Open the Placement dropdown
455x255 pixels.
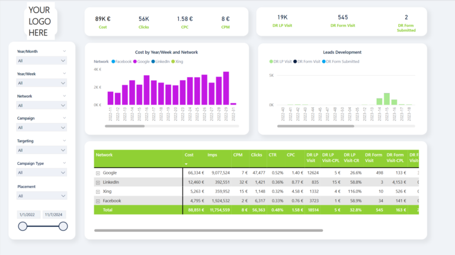(41, 196)
